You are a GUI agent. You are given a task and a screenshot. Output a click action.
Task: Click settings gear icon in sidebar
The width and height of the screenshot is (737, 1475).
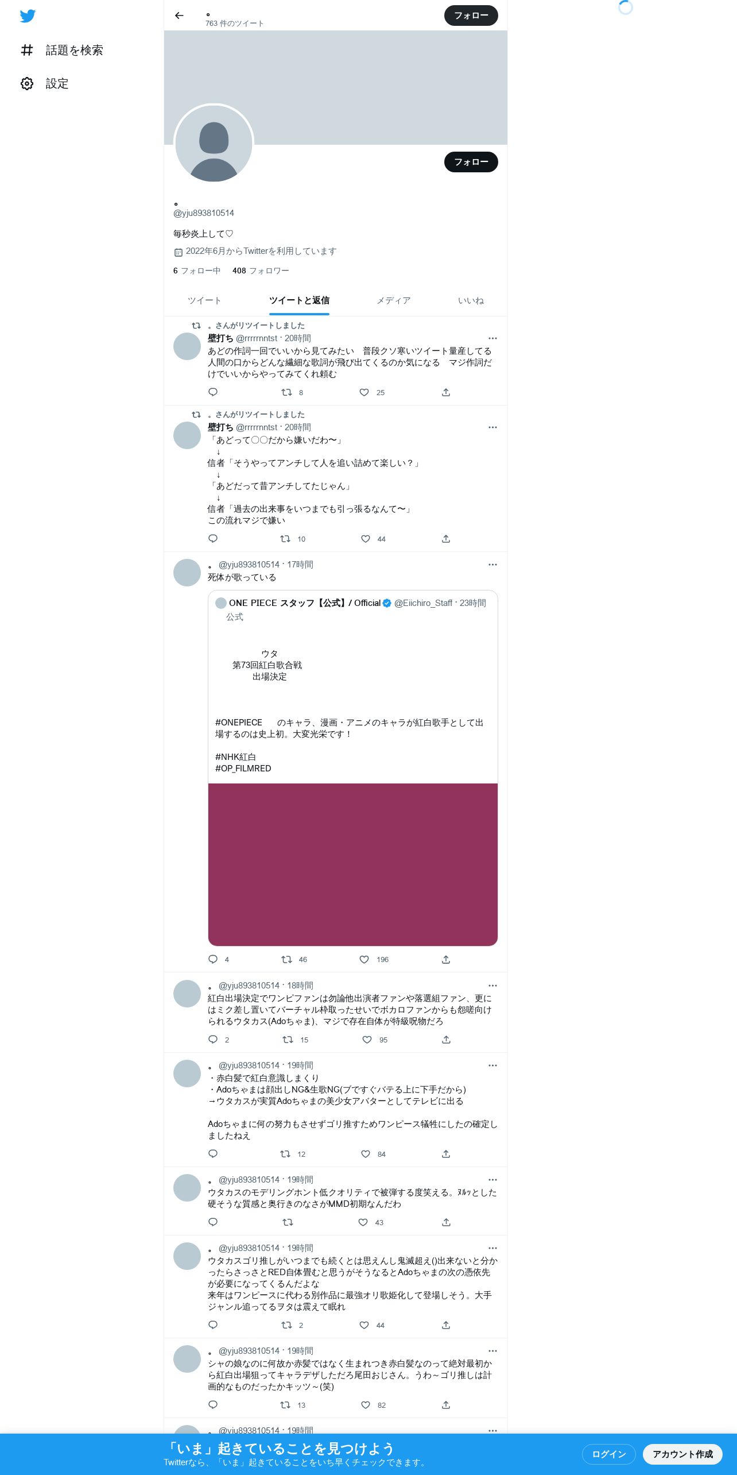click(x=27, y=84)
